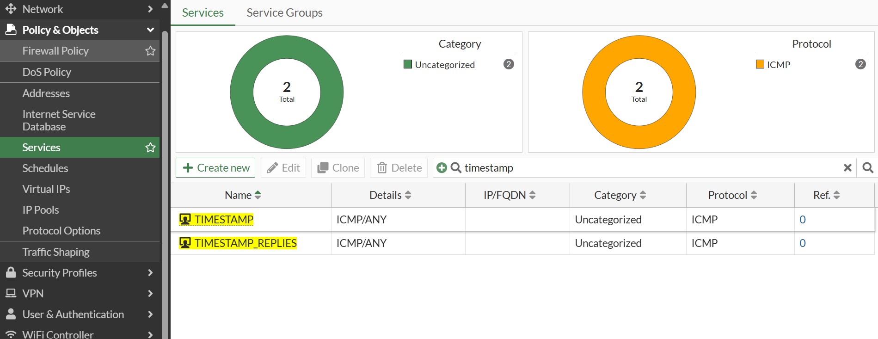Sort by Ref. column arrows
Image resolution: width=878 pixels, height=339 pixels.
click(836, 195)
